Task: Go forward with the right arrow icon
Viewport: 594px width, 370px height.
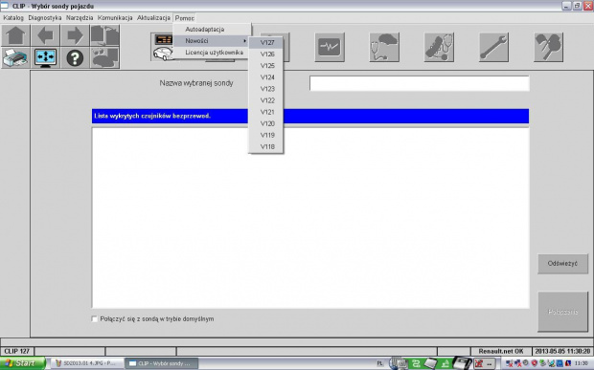Action: point(75,35)
